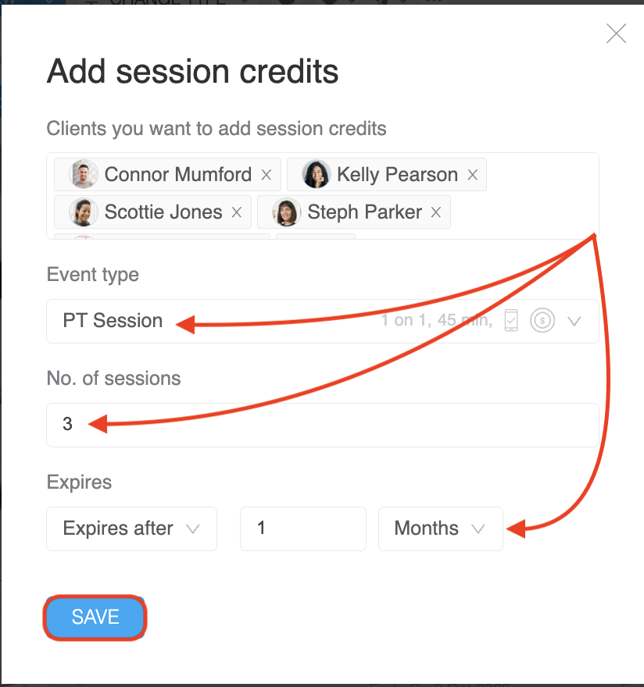Focus the No. of sessions field
Screen dimensions: 644x687
(x=322, y=425)
